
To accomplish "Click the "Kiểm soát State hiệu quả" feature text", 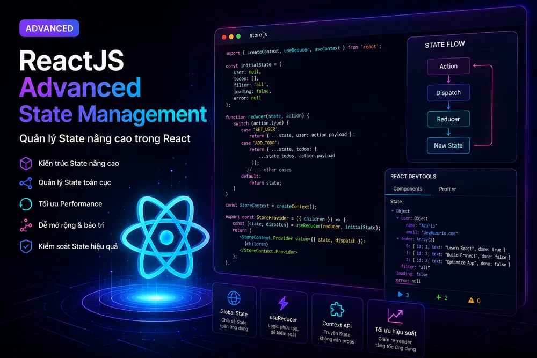I will click(x=78, y=246).
